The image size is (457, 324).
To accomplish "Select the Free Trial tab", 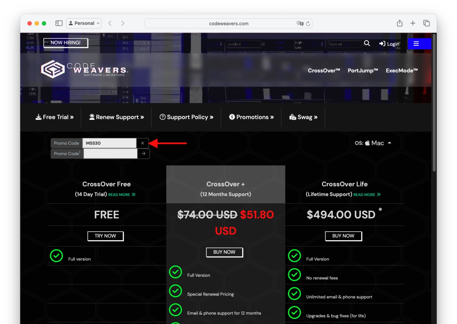I will click(55, 117).
